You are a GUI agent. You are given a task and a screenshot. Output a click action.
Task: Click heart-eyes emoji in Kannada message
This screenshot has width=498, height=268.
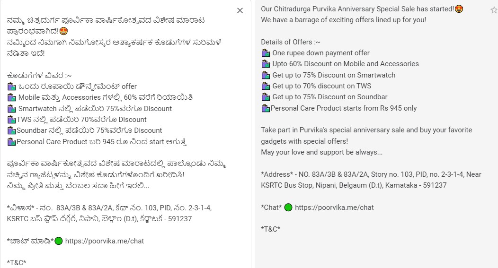[63, 32]
